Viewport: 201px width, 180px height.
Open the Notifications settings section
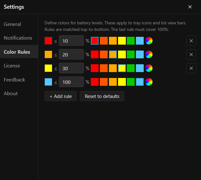19,38
